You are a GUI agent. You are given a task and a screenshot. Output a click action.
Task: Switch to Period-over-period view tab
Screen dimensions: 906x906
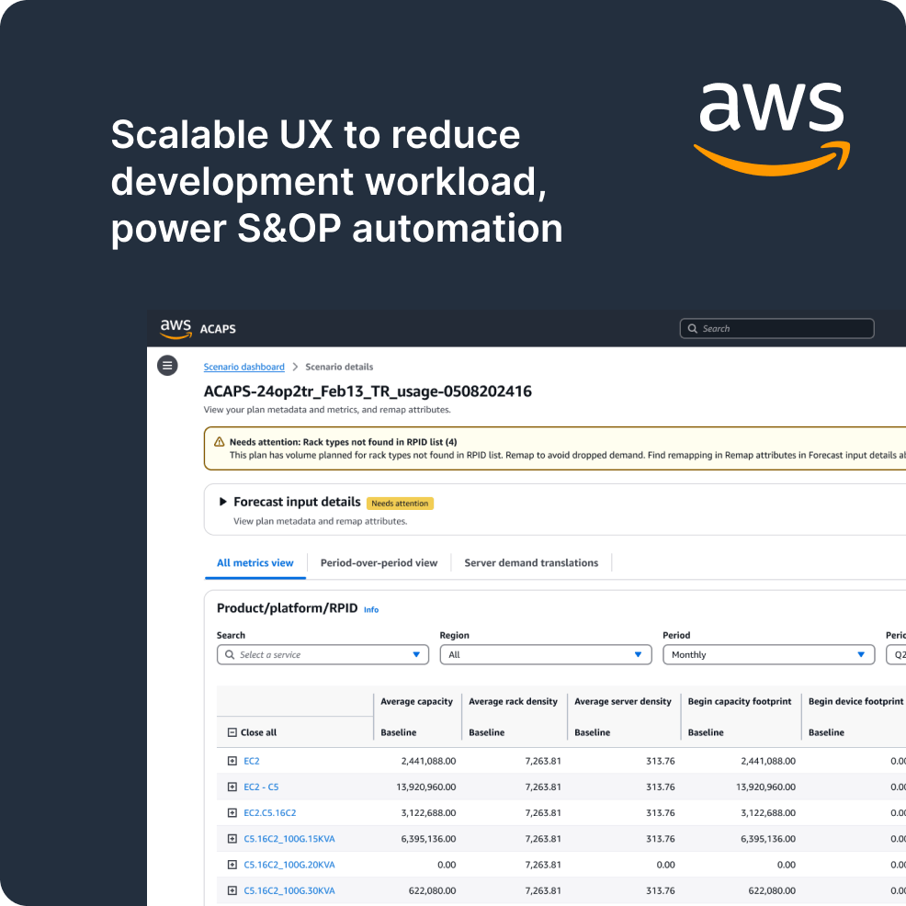[379, 562]
